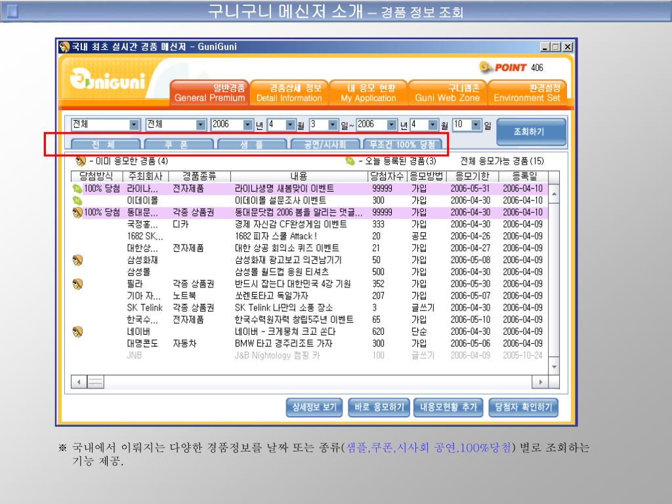The width and height of the screenshot is (672, 504).
Task: Select the 이데이몰 설문조사 이벤트 text
Action: (x=280, y=200)
